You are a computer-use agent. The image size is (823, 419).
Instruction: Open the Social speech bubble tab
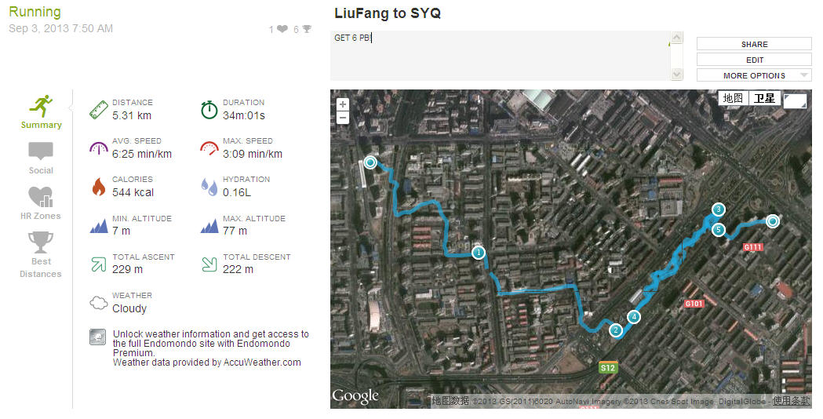(41, 151)
